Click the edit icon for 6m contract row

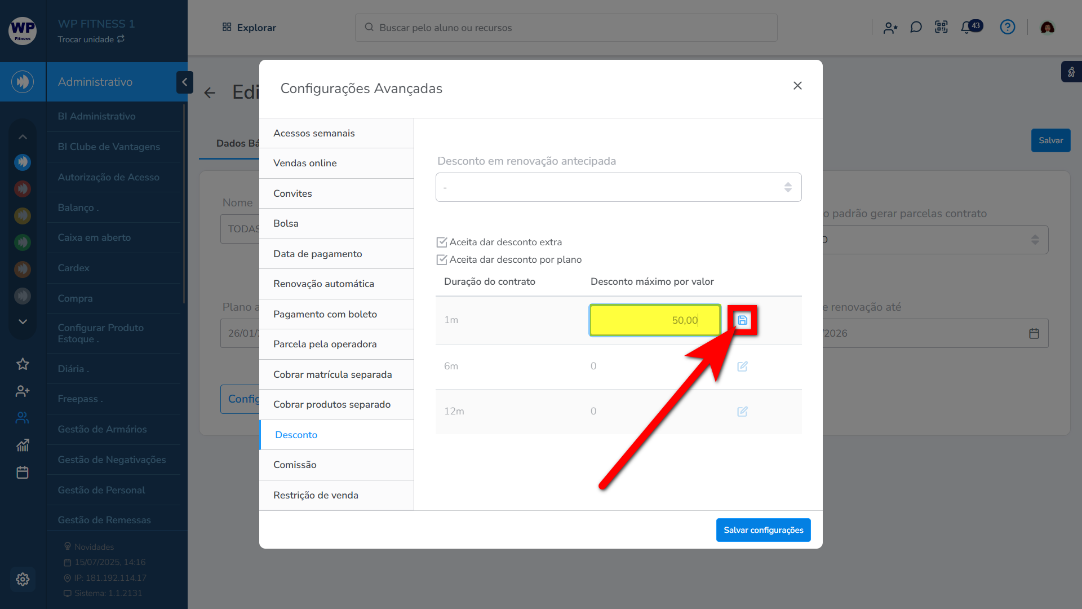pyautogui.click(x=742, y=367)
